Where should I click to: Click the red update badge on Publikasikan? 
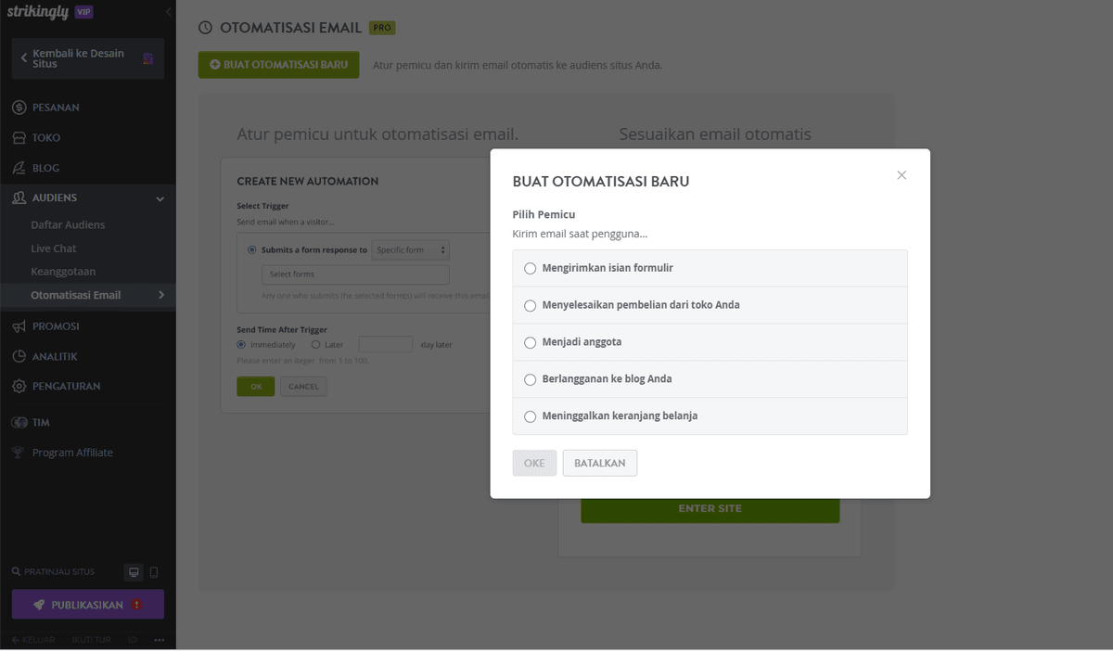click(x=136, y=605)
